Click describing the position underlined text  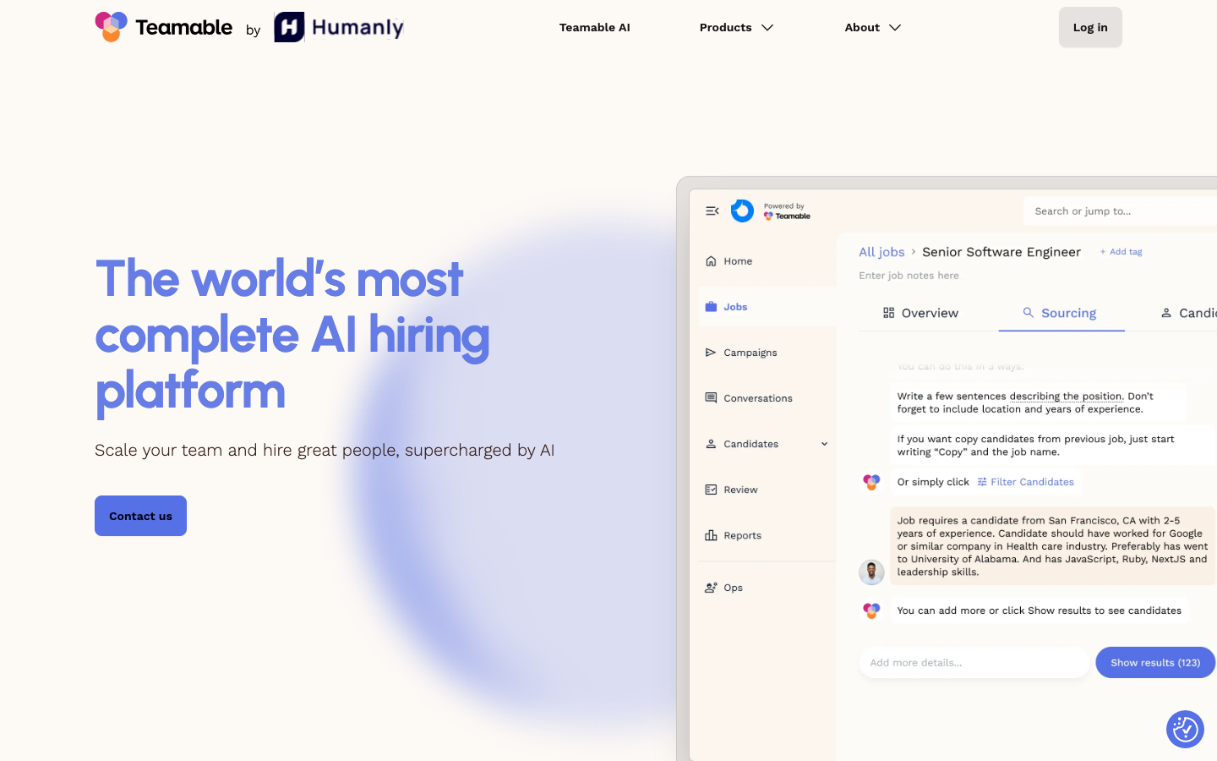pyautogui.click(x=1066, y=397)
